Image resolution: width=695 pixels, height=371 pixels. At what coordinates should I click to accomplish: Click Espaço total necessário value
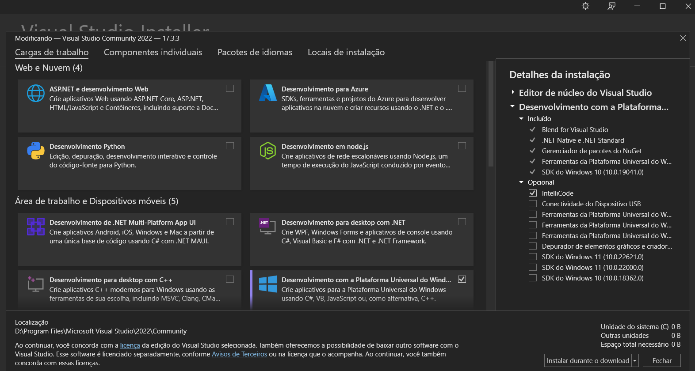pyautogui.click(x=676, y=344)
